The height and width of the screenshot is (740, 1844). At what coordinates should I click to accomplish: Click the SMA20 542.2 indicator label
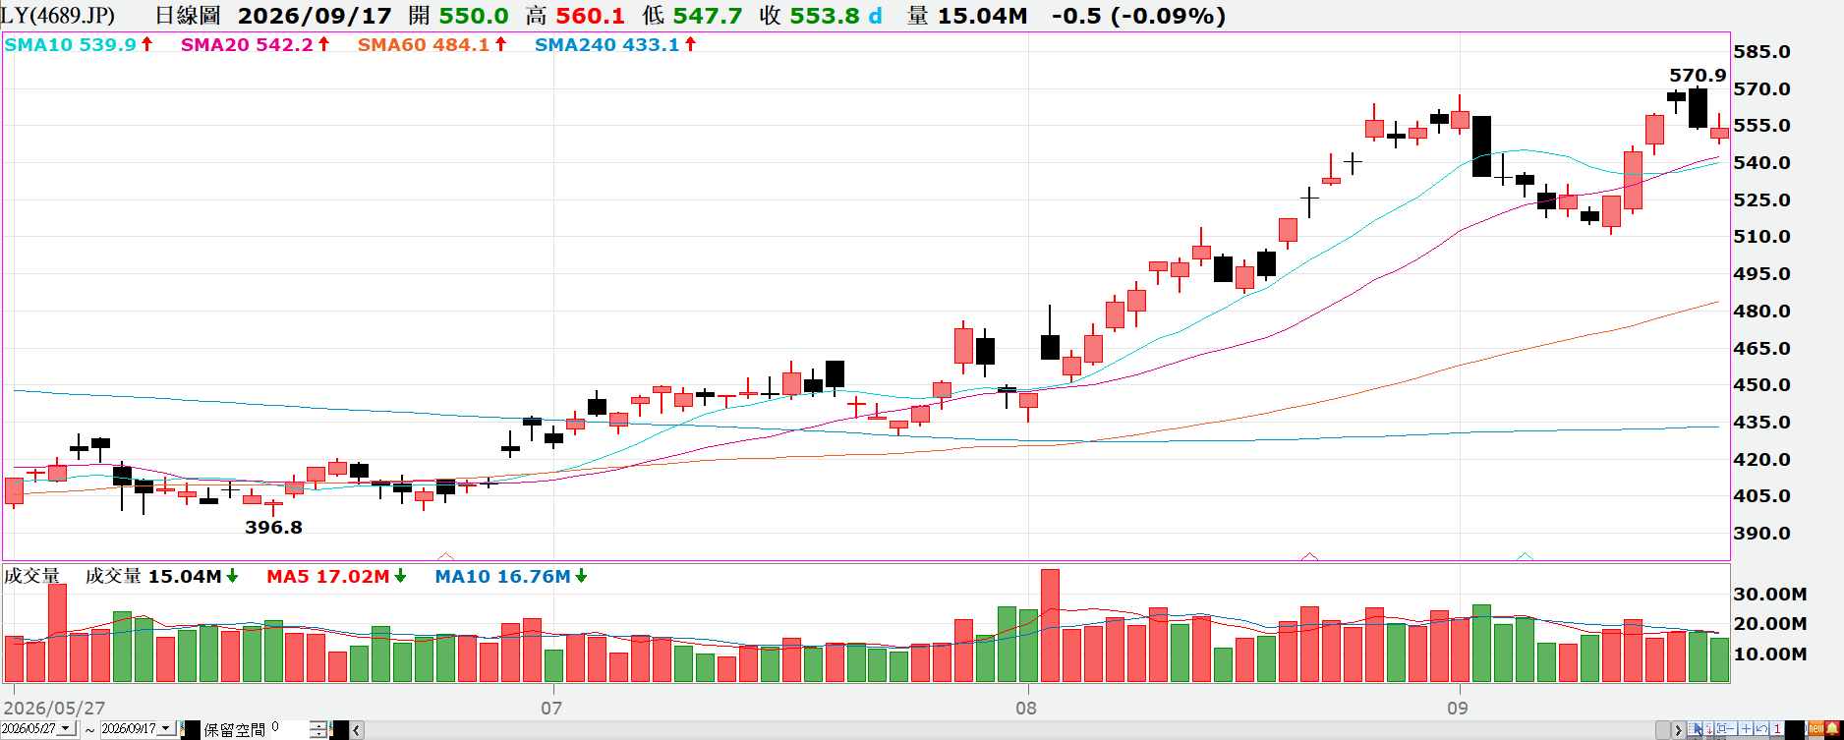pos(247,44)
